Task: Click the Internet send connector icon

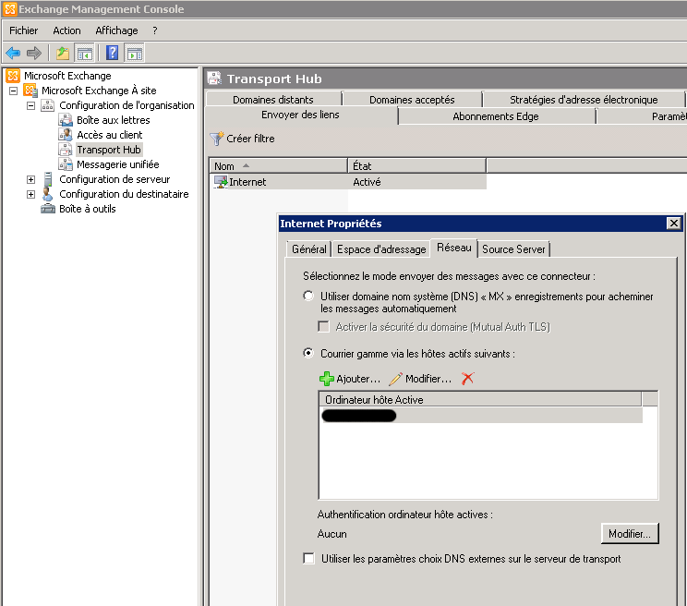Action: point(221,181)
